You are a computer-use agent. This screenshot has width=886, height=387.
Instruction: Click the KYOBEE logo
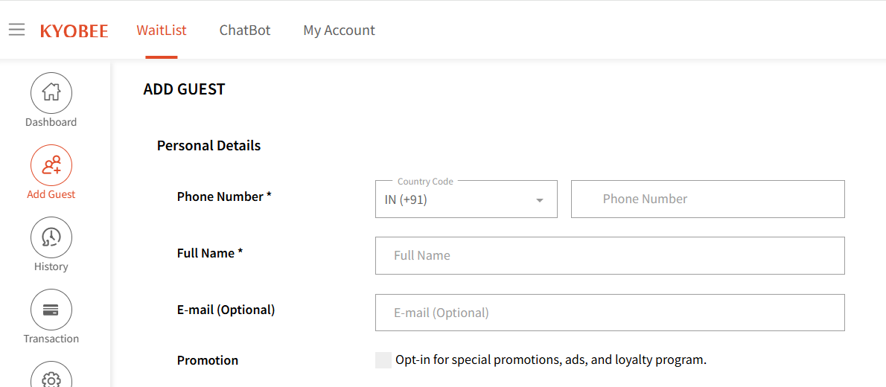tap(74, 31)
